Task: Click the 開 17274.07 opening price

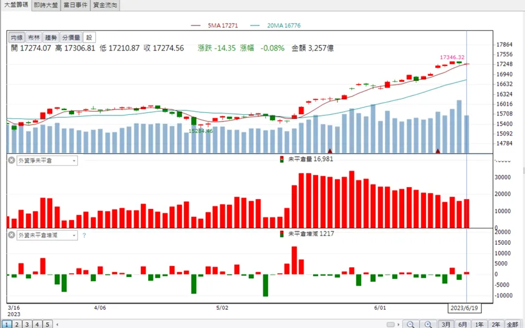Action: [31, 48]
